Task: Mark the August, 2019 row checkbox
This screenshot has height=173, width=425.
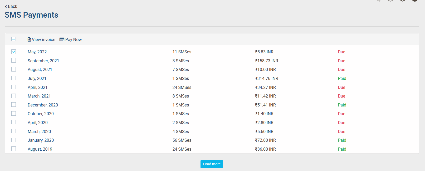Action: (14, 149)
